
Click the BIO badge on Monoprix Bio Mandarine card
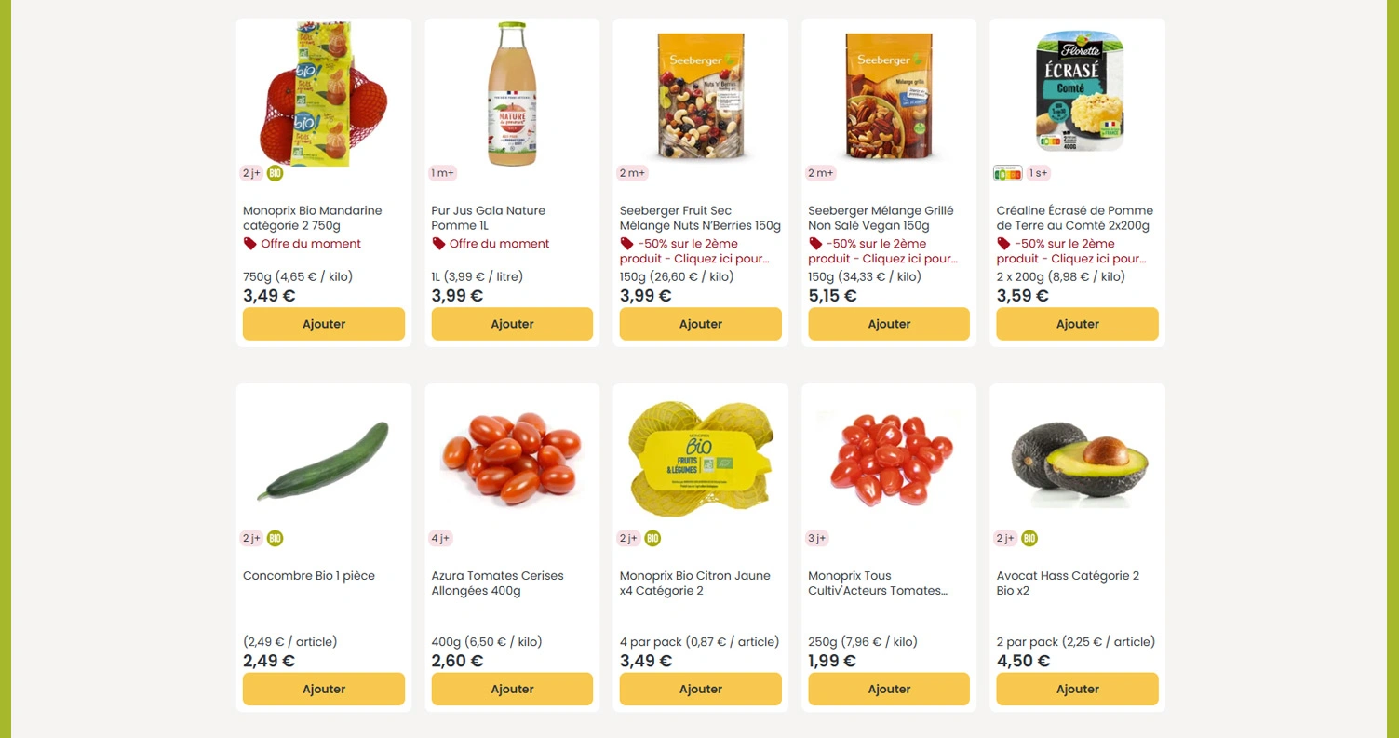tap(274, 172)
